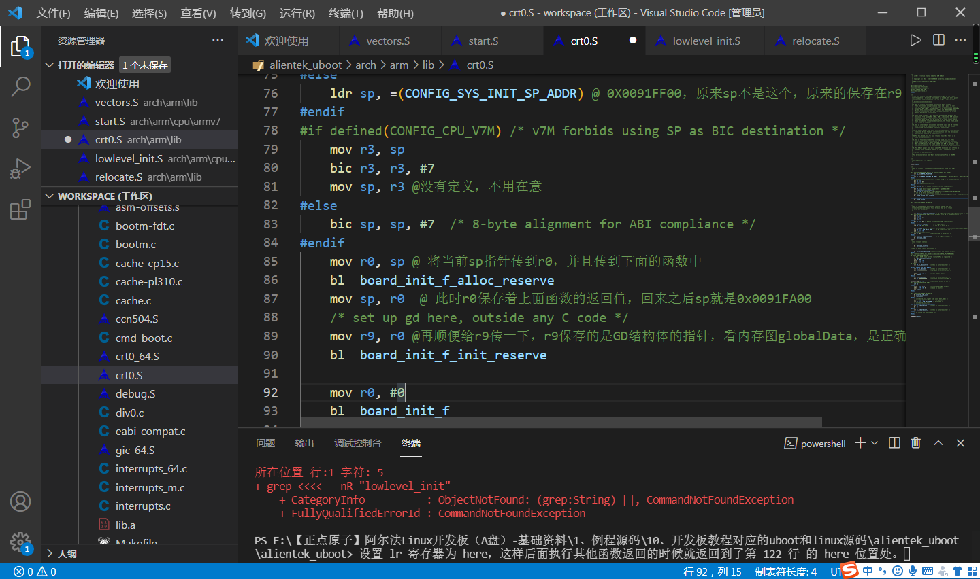Open bootm-fdt.c in workspace tree
This screenshot has height=579, width=980.
click(x=139, y=226)
